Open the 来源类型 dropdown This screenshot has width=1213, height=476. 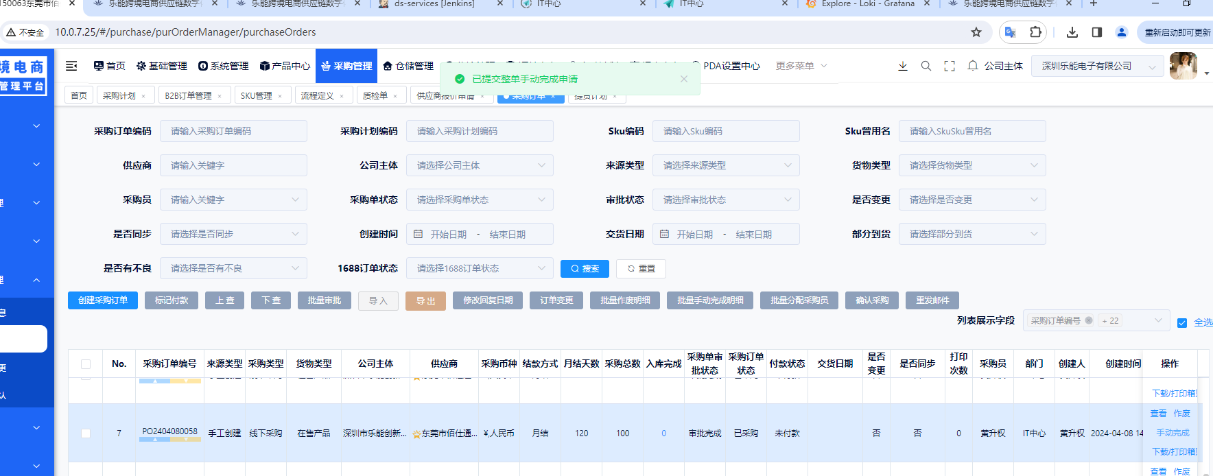coord(726,165)
